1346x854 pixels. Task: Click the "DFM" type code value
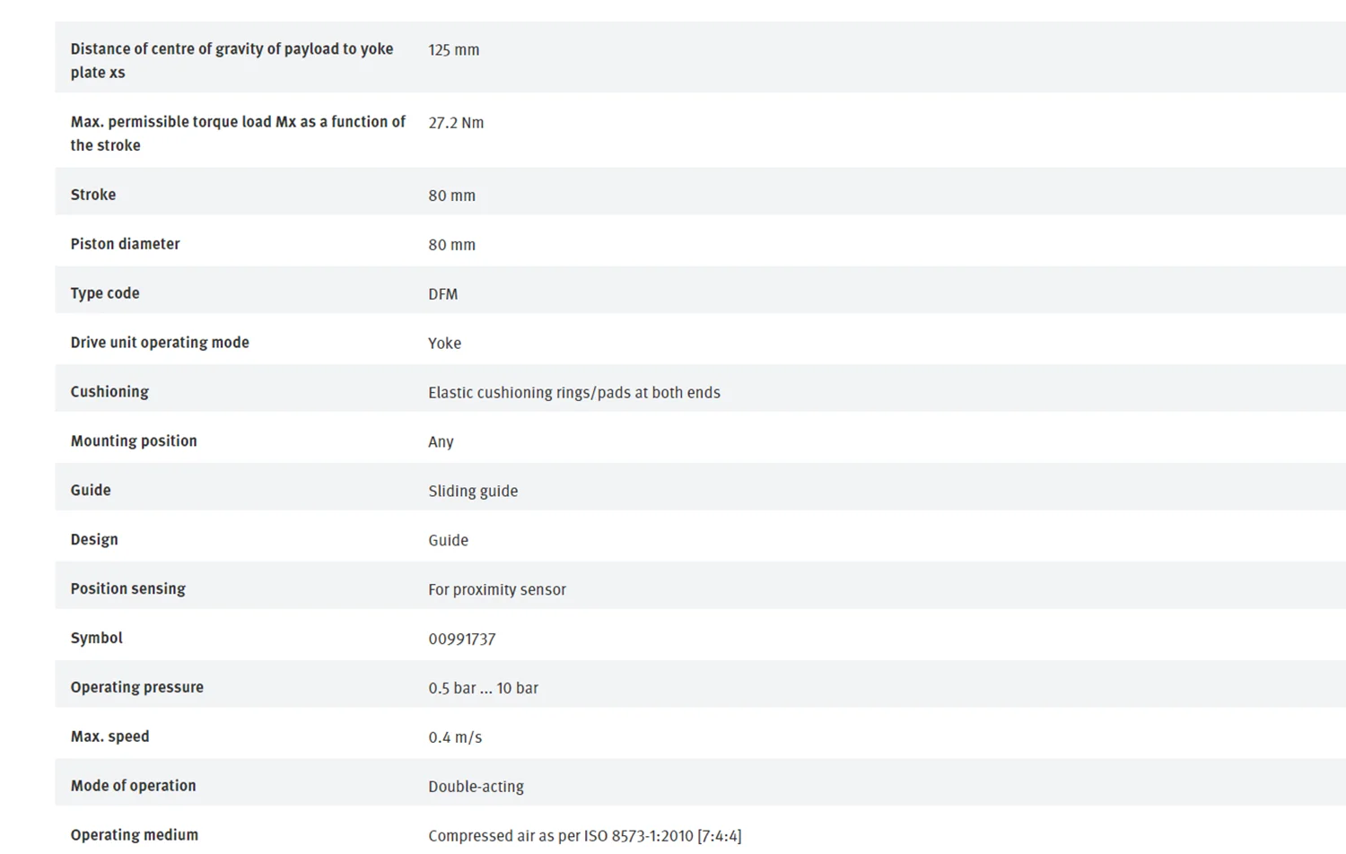pyautogui.click(x=442, y=294)
